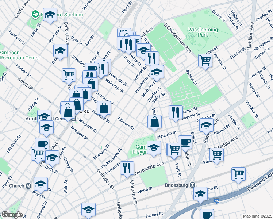Select the school marker near Mulberry and Hawthorne St
The image size is (273, 219).
point(157,73)
